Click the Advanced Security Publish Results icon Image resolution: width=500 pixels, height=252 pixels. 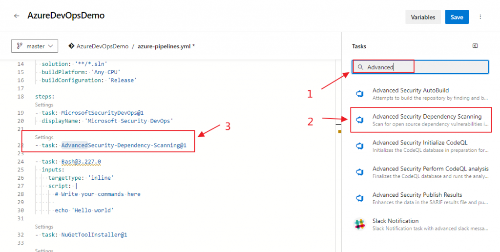(x=360, y=198)
